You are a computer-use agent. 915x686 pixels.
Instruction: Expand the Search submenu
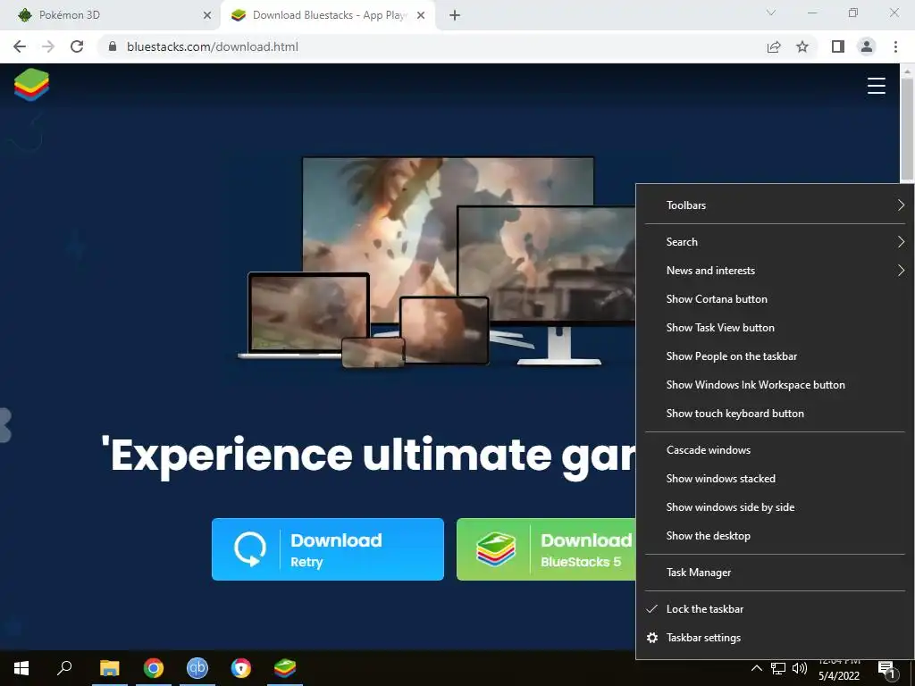point(775,242)
